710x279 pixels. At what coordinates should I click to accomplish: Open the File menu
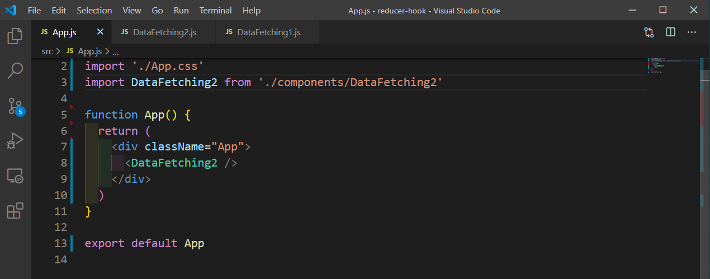34,10
